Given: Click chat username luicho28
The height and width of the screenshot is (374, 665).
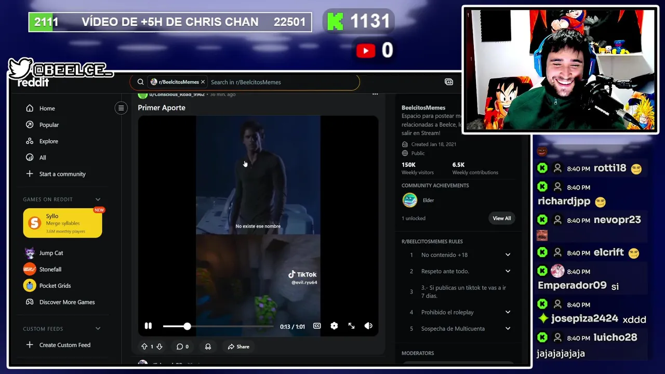Looking at the screenshot, I should click(616, 337).
